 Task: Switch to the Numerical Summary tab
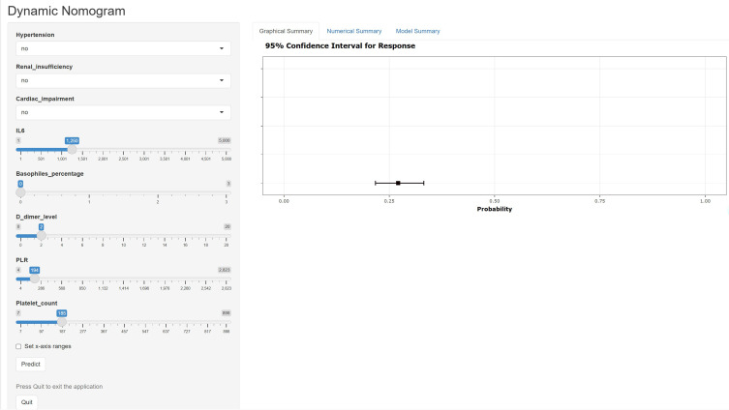353,31
